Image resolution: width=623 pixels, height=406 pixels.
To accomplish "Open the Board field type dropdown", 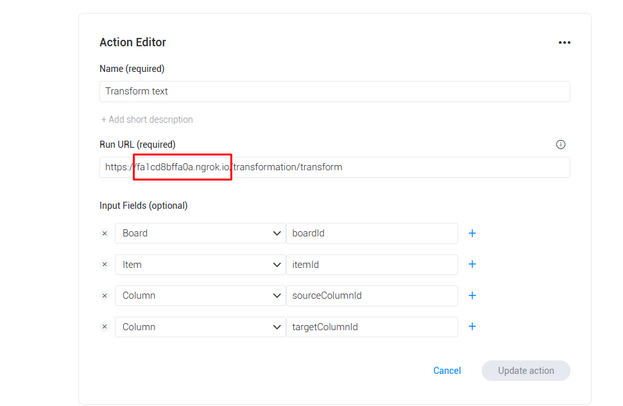I will 200,233.
